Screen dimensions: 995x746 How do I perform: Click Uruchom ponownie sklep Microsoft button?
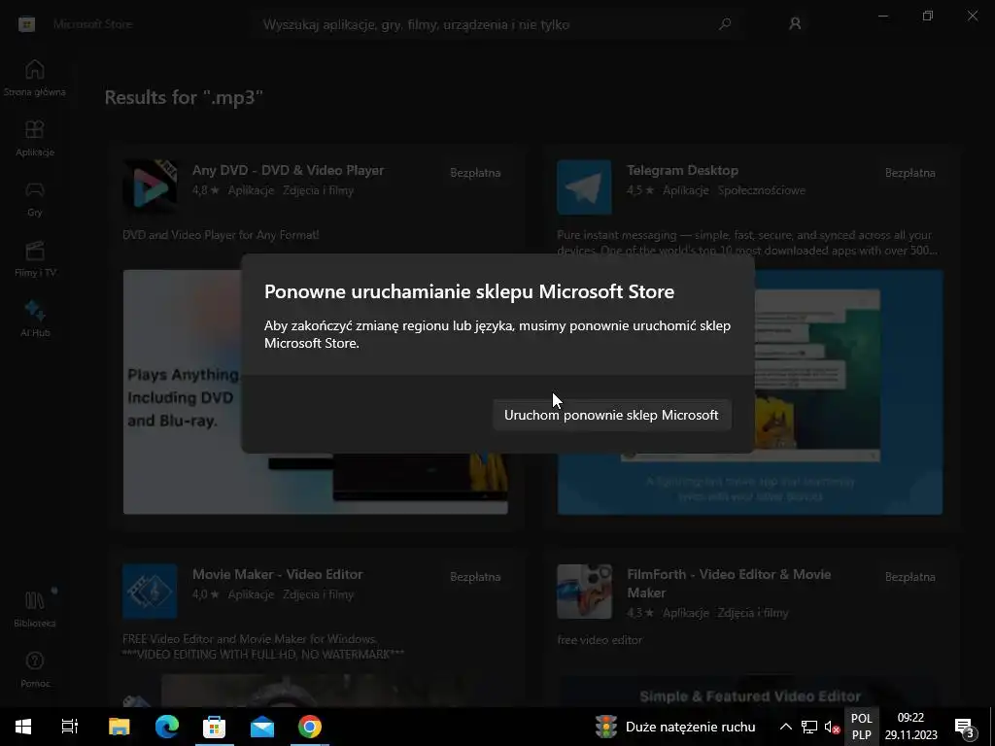[612, 415]
